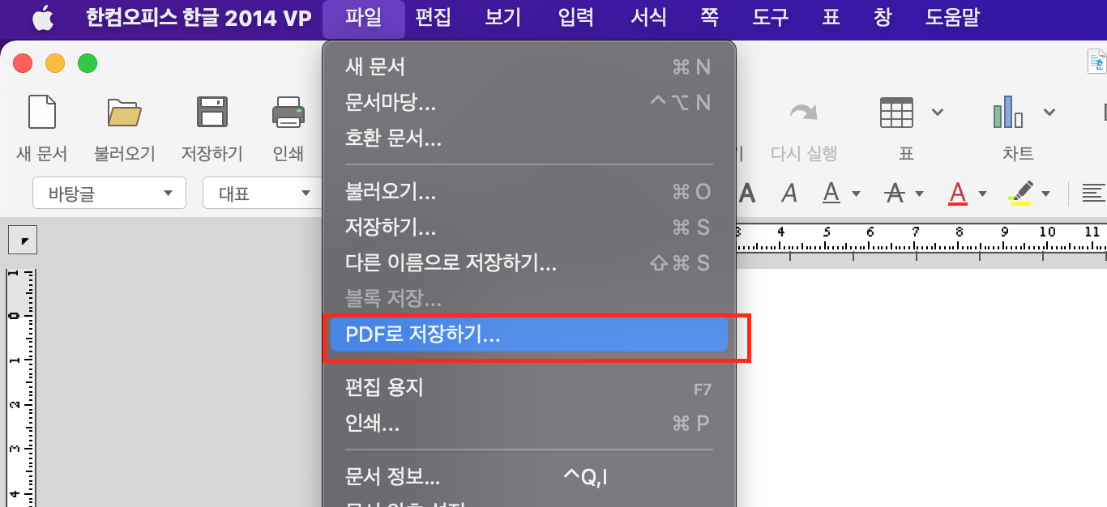The image size is (1107, 507).
Task: Click the disabled 블록 저장... menu item
Action: pos(528,299)
